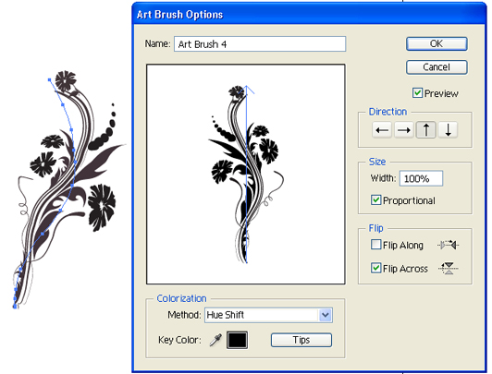Open the colorization Method dropdown

(268, 315)
